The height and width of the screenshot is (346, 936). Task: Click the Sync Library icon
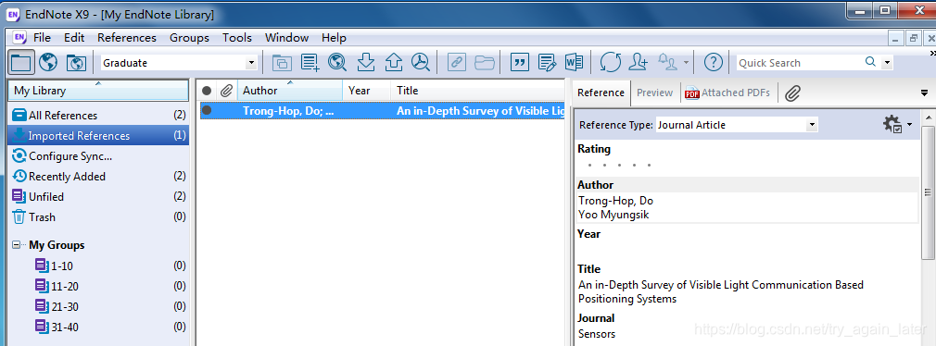point(611,62)
